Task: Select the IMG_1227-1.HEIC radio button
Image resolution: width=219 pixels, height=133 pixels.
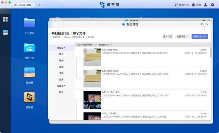Action: click(80, 100)
